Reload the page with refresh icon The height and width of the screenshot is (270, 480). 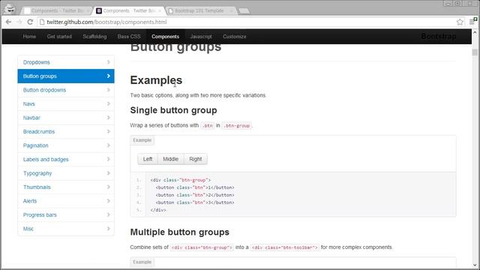(x=30, y=22)
